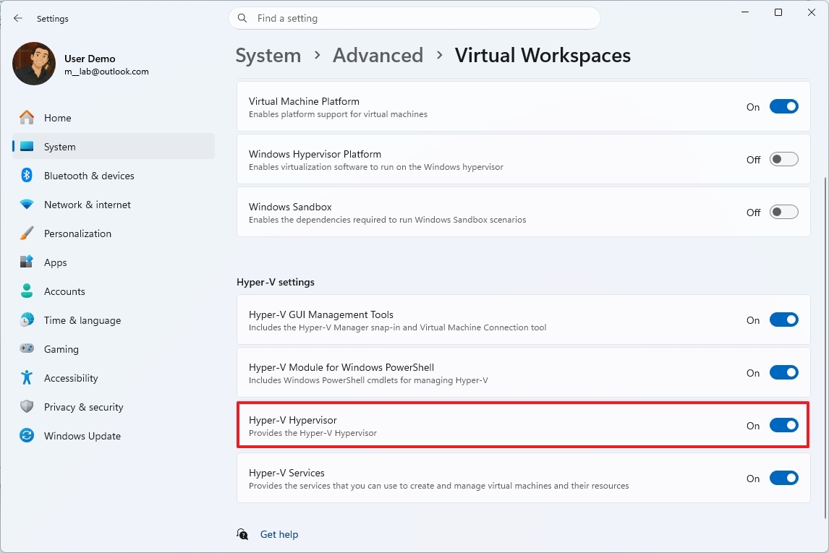
Task: Open Advanced from the breadcrumb
Action: [x=378, y=55]
